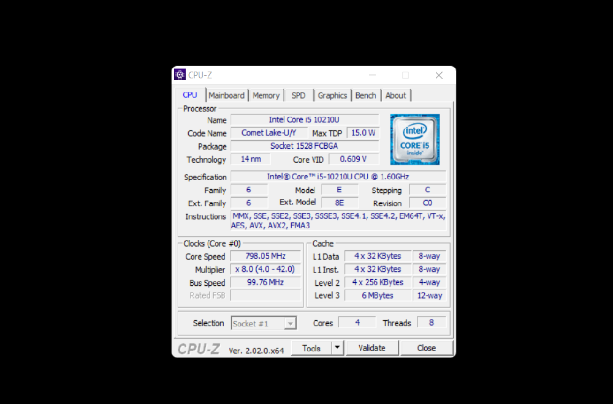The height and width of the screenshot is (404, 613).
Task: Switch to the Mainboard tab
Action: click(x=226, y=95)
